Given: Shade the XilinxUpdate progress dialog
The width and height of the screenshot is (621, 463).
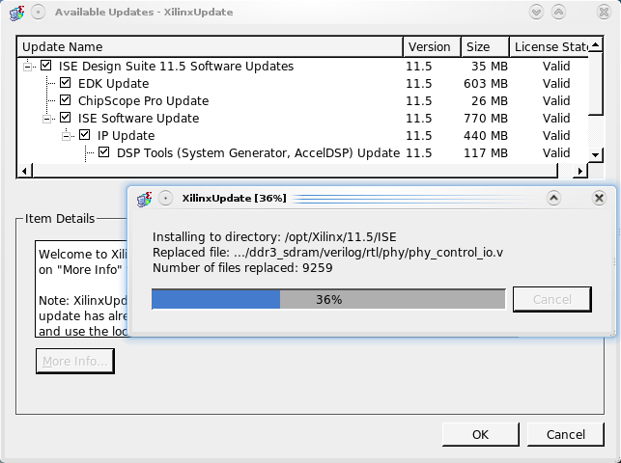Looking at the screenshot, I should [x=553, y=198].
